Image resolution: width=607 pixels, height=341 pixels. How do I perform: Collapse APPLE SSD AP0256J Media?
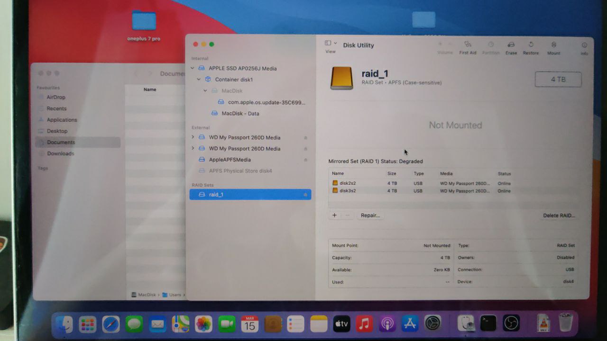pyautogui.click(x=193, y=68)
